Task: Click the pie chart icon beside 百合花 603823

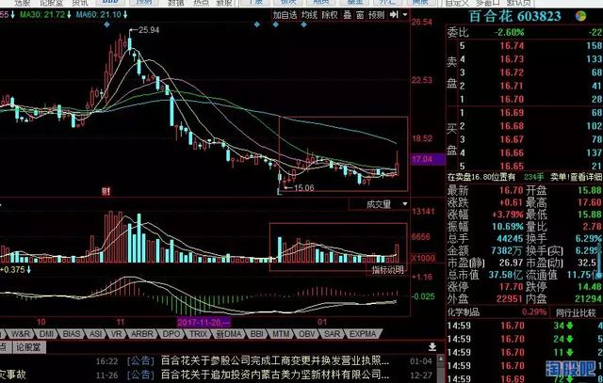Action: coord(580,16)
